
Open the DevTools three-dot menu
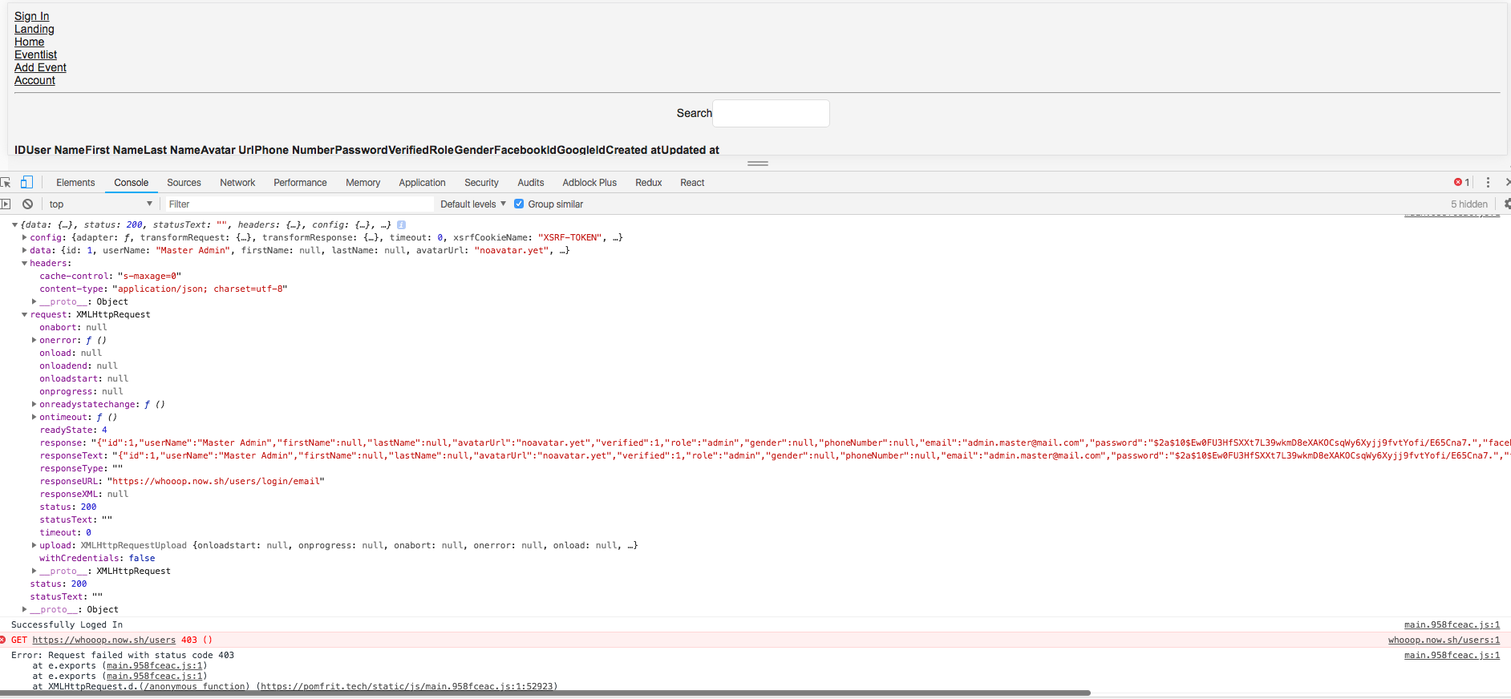tap(1488, 183)
